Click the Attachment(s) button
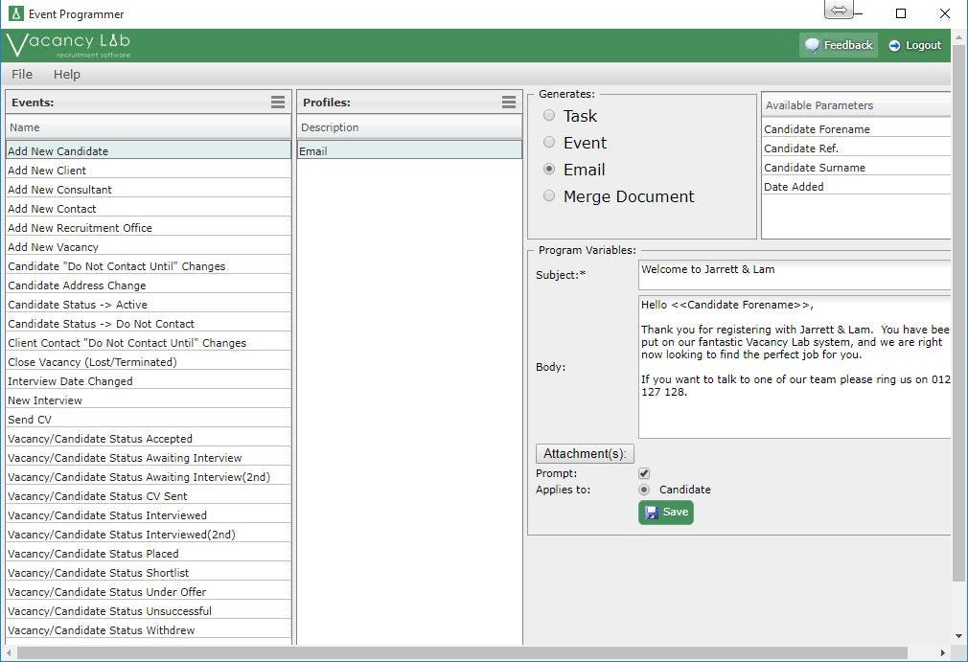The image size is (968, 662). 584,452
